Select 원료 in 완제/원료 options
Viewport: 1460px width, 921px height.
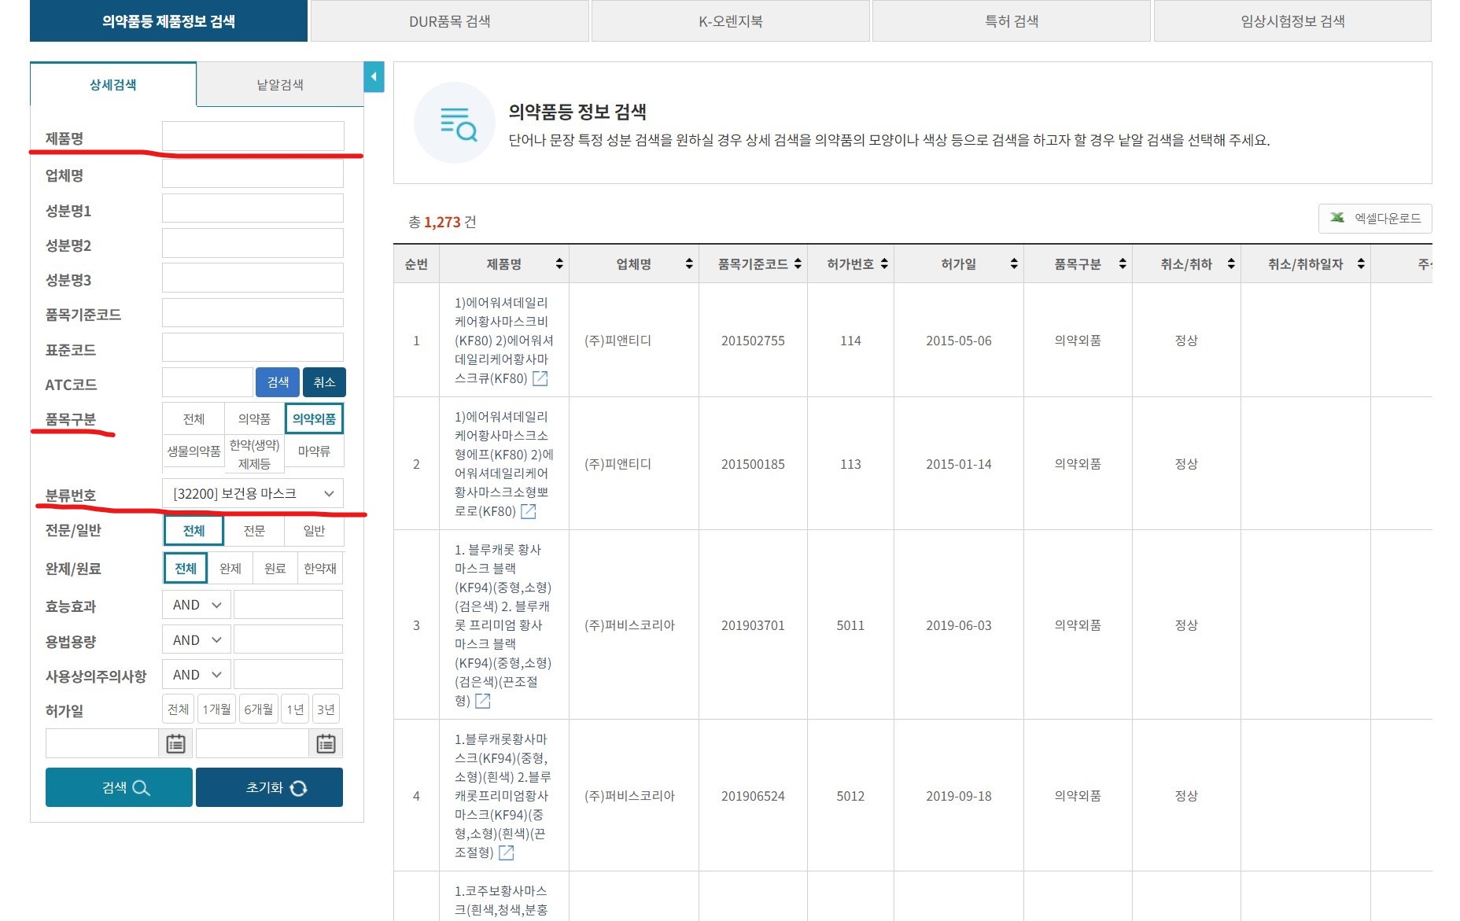pyautogui.click(x=275, y=569)
